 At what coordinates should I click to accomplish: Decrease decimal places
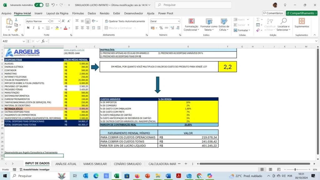(178, 28)
